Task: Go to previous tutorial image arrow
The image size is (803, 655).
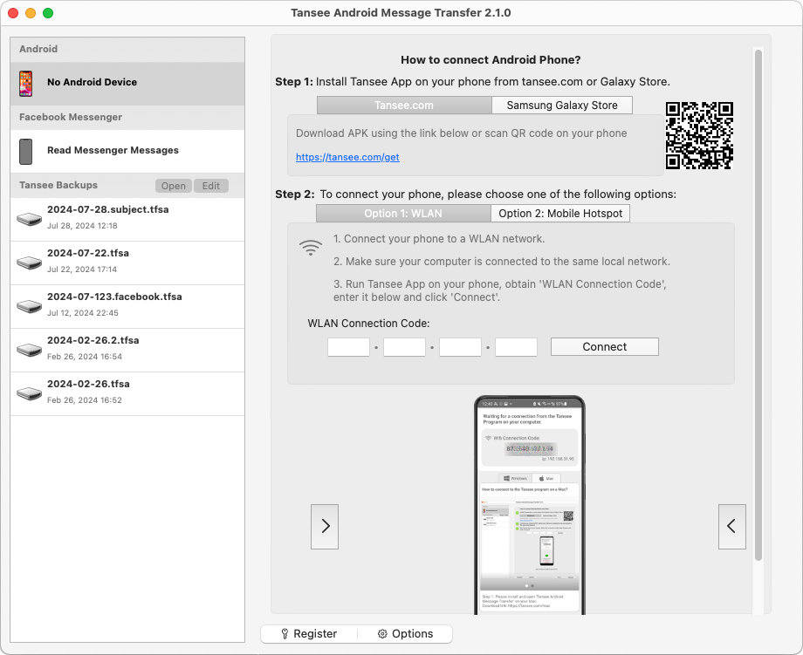Action: coord(731,527)
